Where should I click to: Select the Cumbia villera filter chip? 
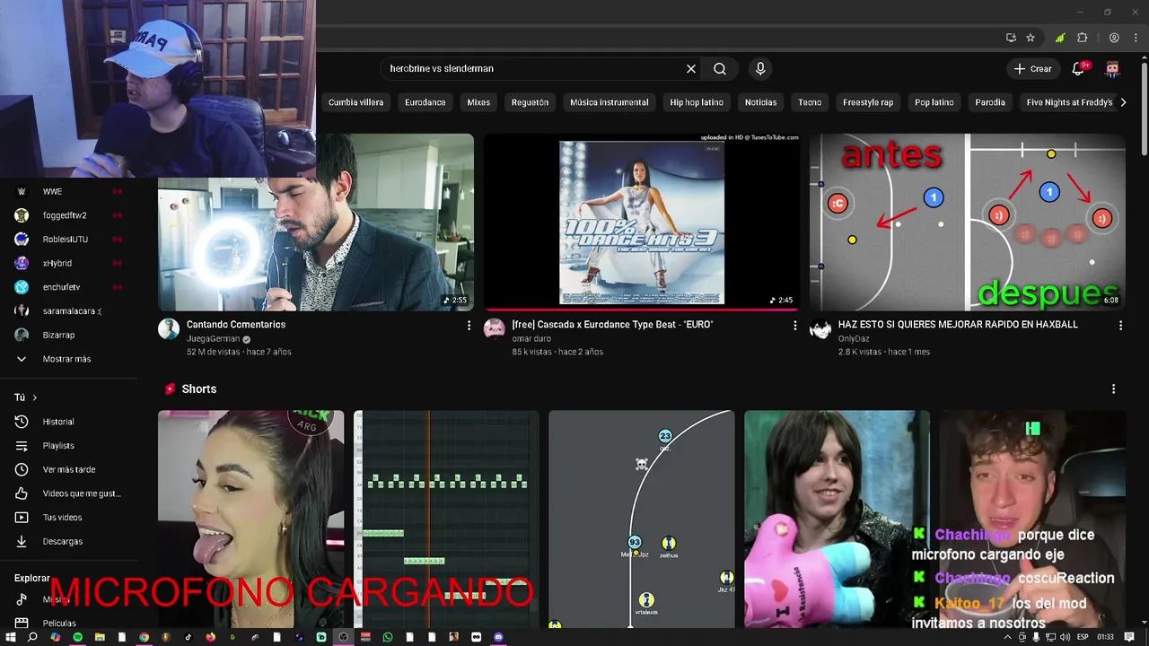tap(355, 102)
